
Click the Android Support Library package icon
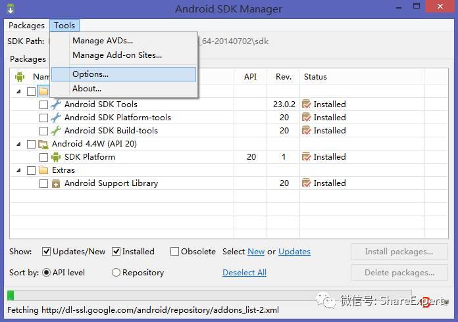coord(56,183)
